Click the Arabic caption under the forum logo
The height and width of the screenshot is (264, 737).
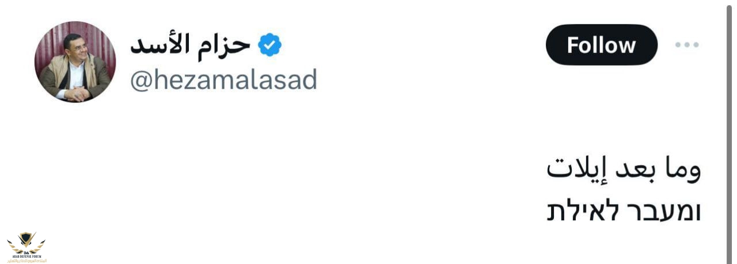pyautogui.click(x=26, y=261)
